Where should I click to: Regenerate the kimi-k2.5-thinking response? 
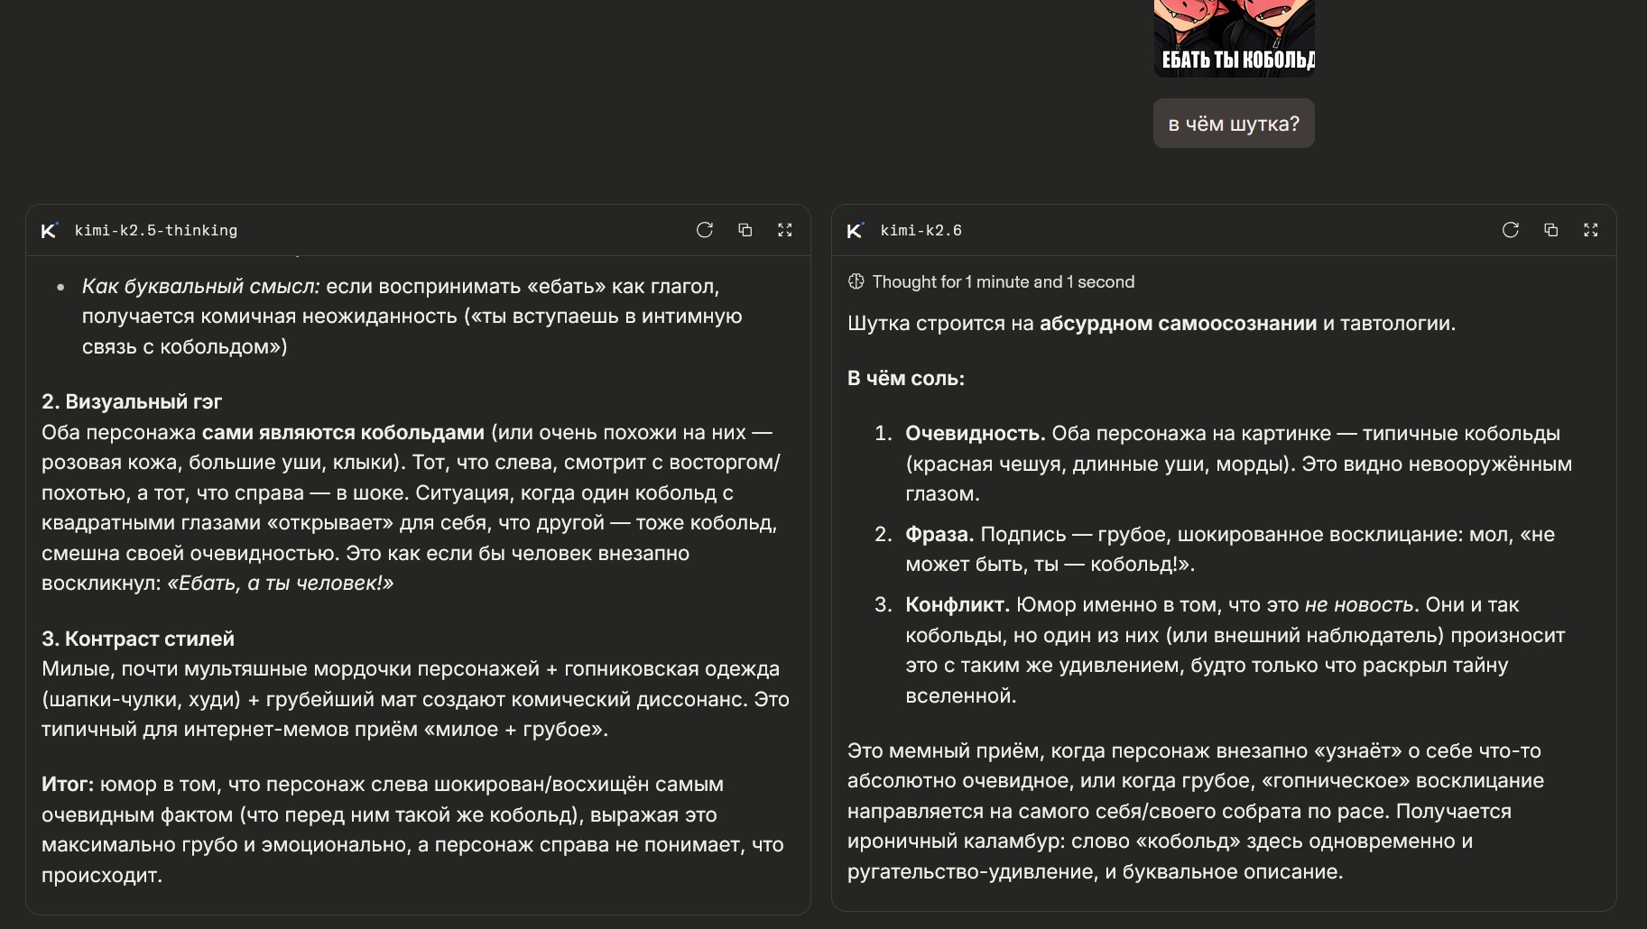[x=705, y=230]
